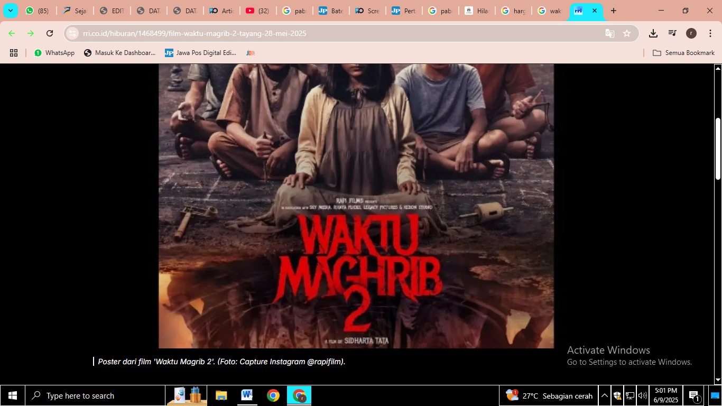Click the Waktu Maghrib 2 poster image
The image size is (722, 406).
coord(356,206)
